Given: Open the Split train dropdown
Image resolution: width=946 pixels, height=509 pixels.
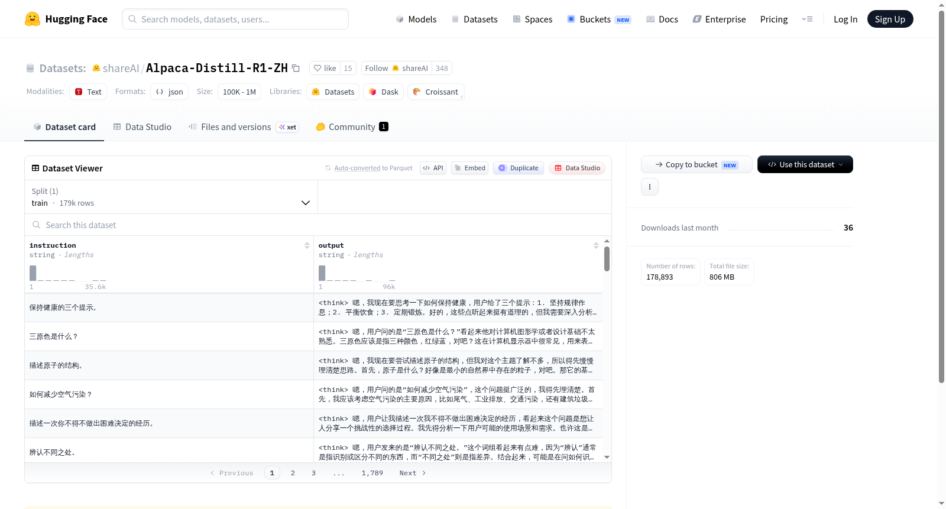Looking at the screenshot, I should (171, 197).
